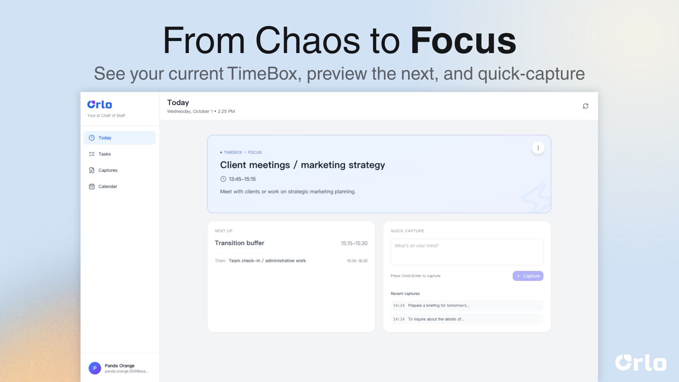Open the TimeBox three-dot options menu
679x382 pixels.
coord(538,148)
